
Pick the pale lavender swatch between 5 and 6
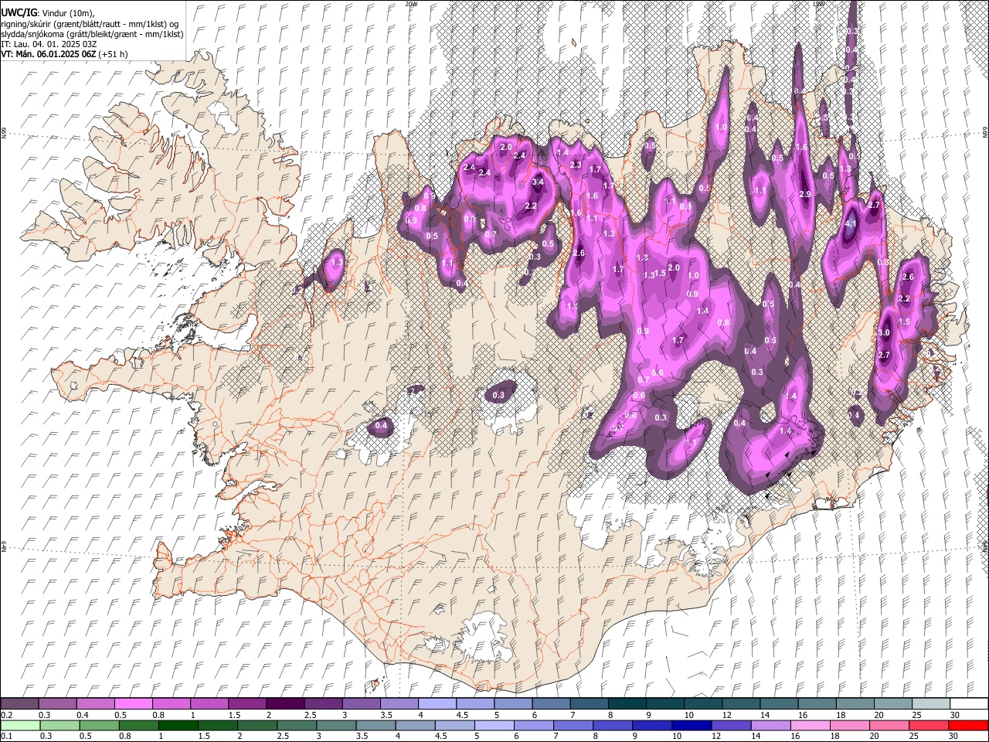click(x=494, y=725)
